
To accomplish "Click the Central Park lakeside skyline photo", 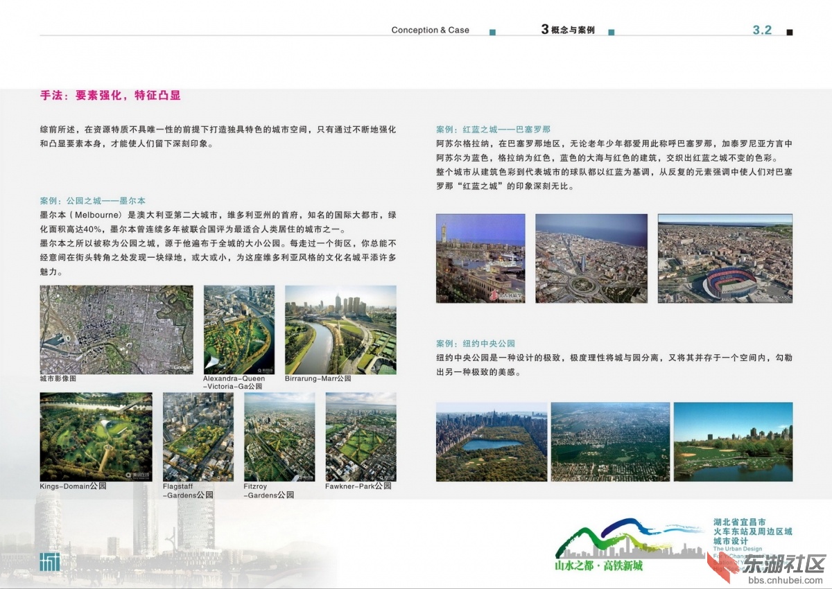I will tap(733, 442).
